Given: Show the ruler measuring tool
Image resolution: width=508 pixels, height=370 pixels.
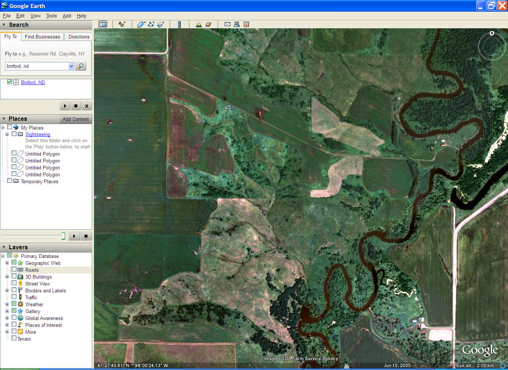Looking at the screenshot, I should (x=179, y=24).
